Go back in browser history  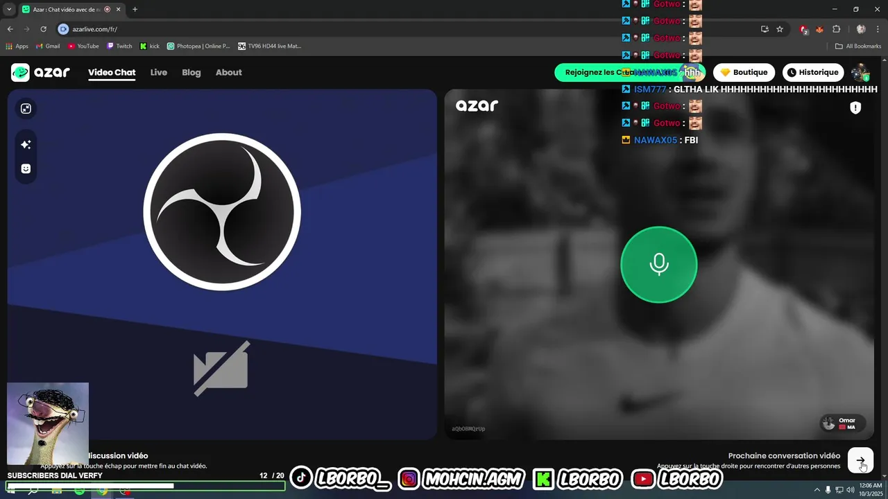10,29
